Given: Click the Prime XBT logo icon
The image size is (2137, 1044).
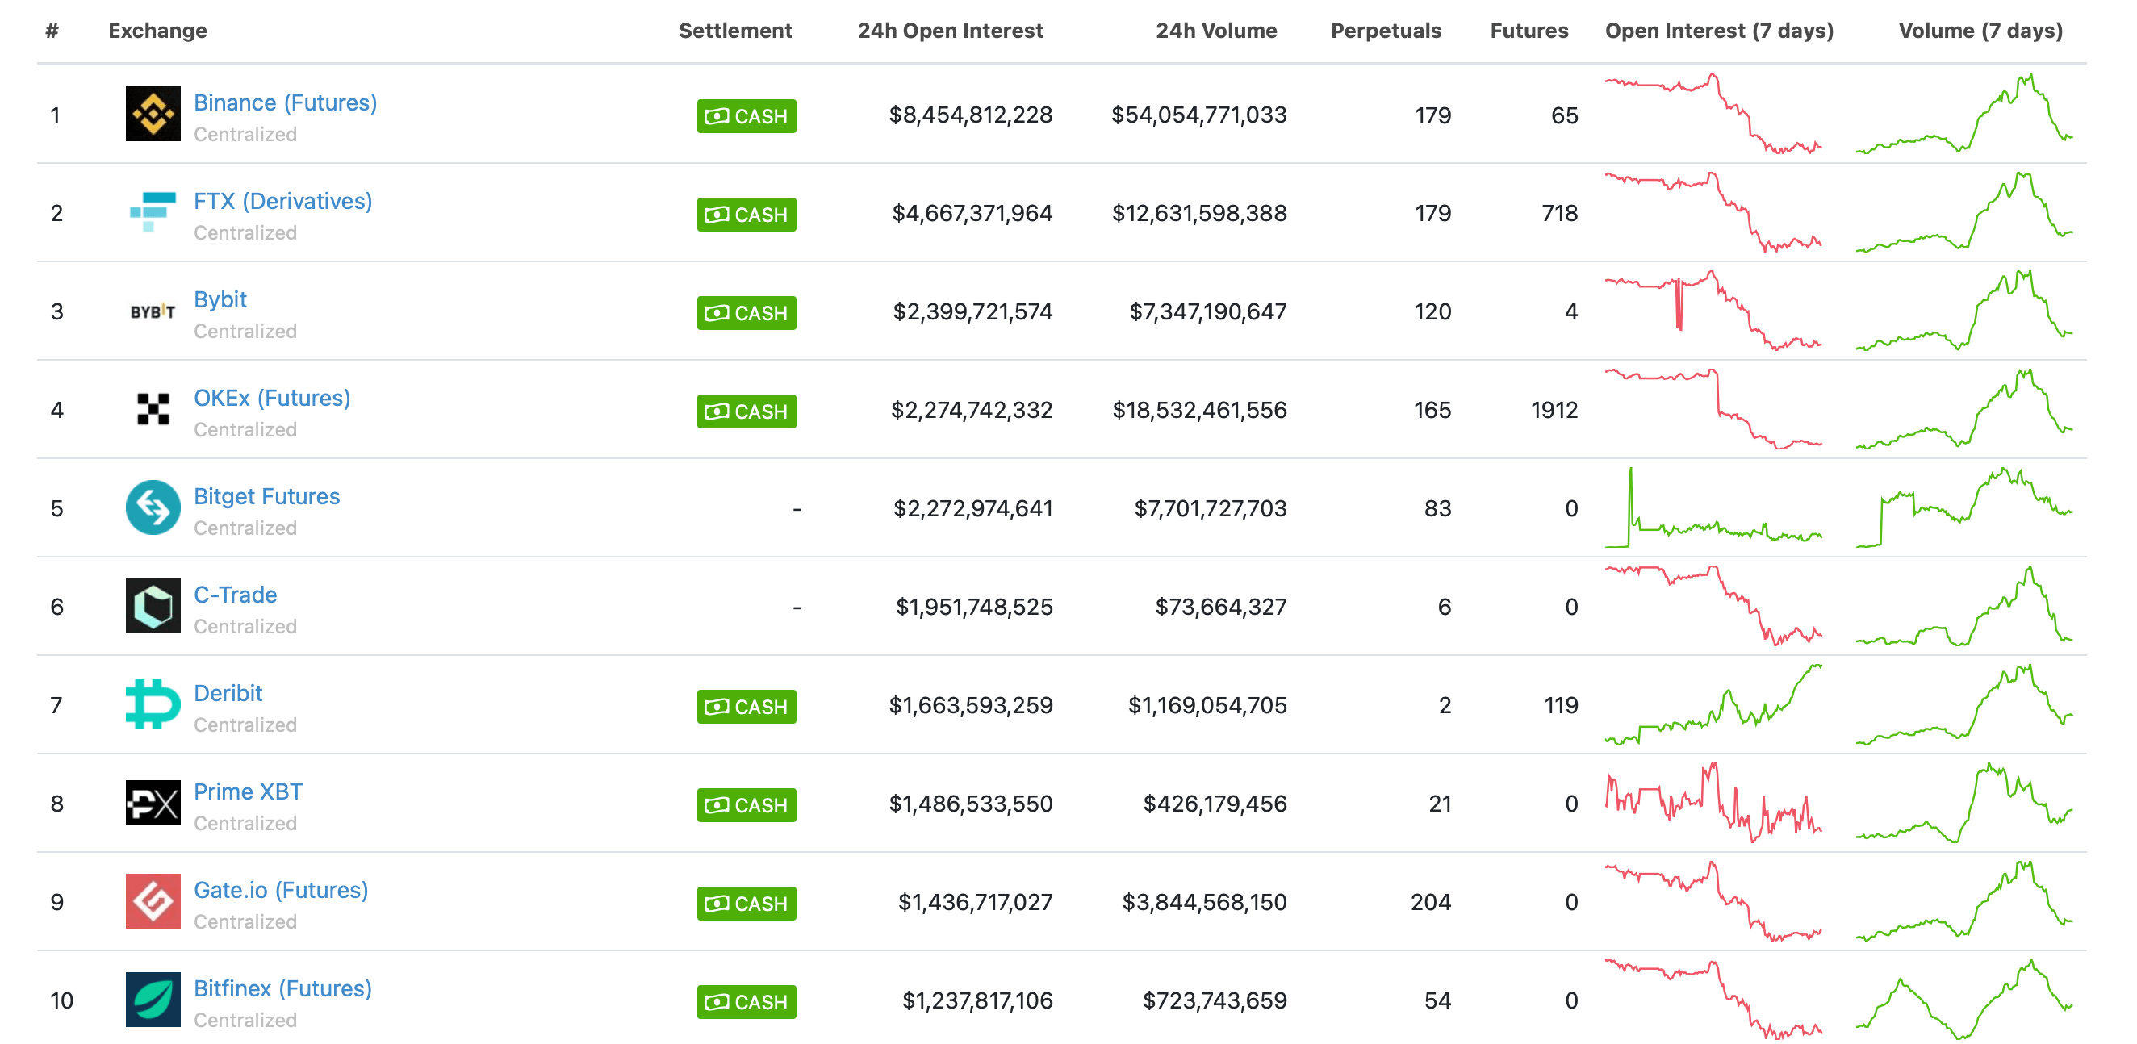Looking at the screenshot, I should tap(153, 804).
